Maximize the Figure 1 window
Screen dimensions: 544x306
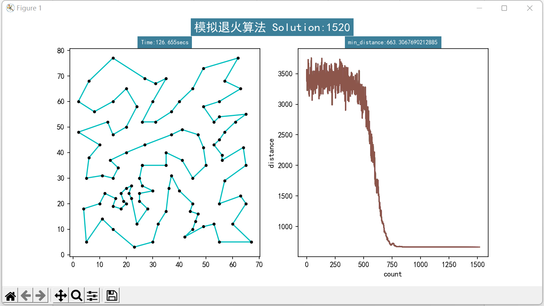tap(504, 8)
